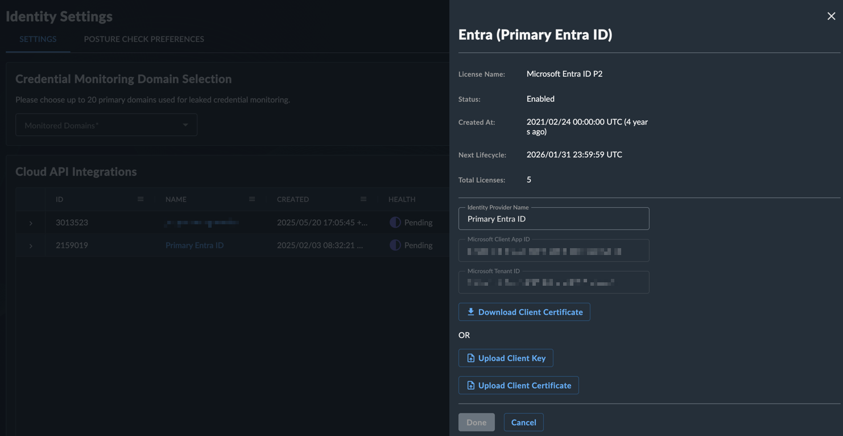Click the Cancel button
This screenshot has width=843, height=436.
524,422
